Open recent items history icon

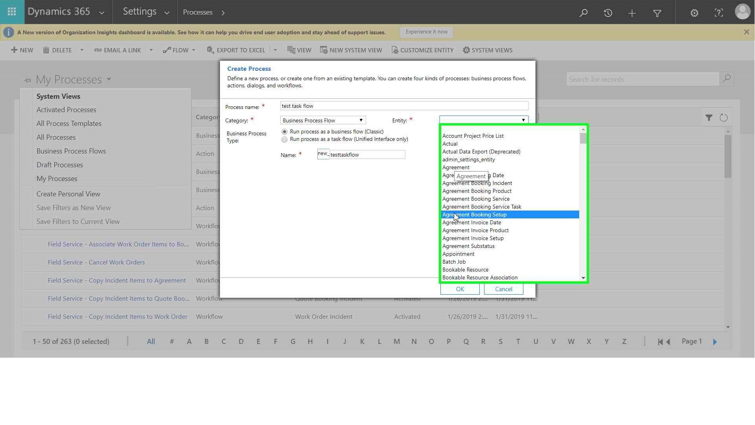pyautogui.click(x=608, y=13)
